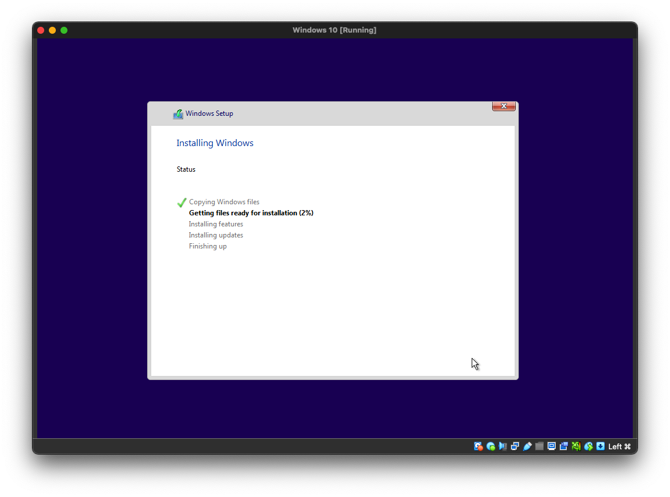Click the recording indicator icon in status bar
The width and height of the screenshot is (670, 497).
(564, 446)
